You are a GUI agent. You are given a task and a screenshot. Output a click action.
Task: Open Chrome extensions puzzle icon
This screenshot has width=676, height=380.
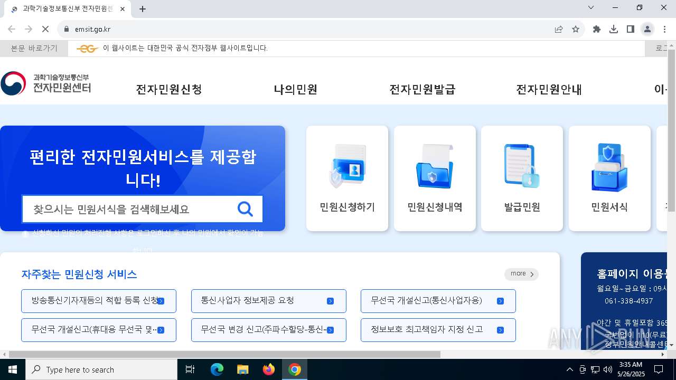597,29
